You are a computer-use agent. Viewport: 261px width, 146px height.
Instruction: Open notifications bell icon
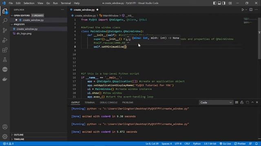(257, 144)
